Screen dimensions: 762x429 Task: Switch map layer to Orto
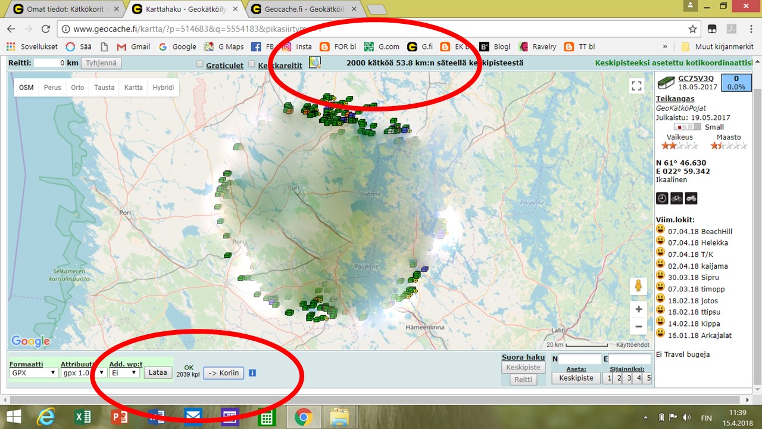[x=77, y=88]
